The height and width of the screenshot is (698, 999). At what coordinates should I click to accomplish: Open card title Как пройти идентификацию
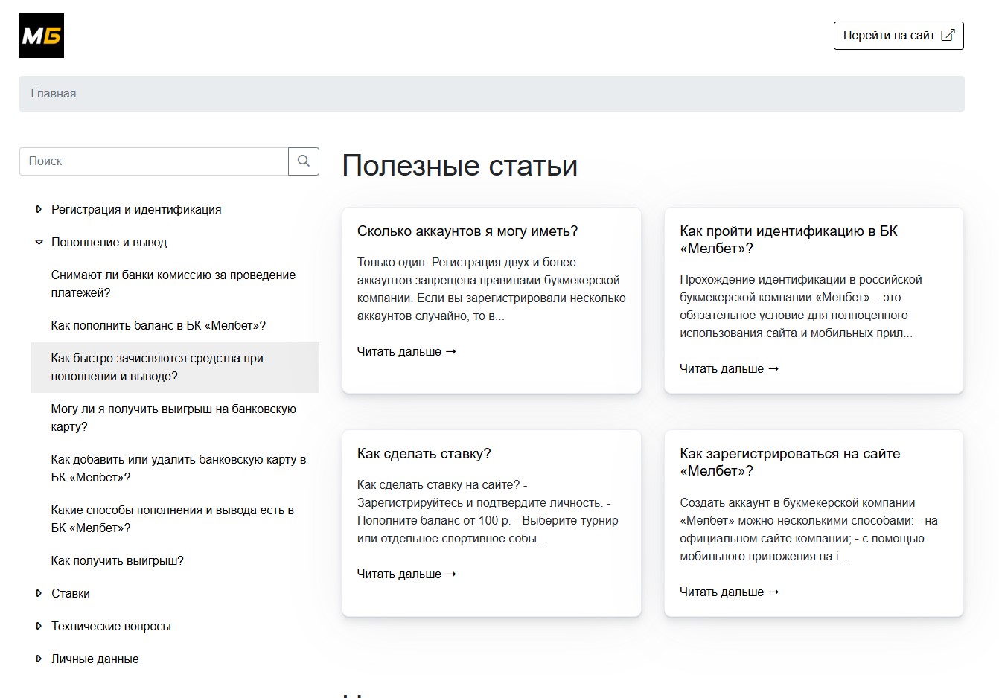point(789,240)
